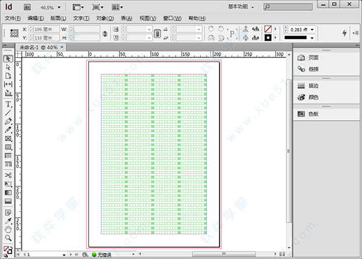Select the Eyedropper tool
The width and height of the screenshot is (362, 259).
click(x=8, y=221)
